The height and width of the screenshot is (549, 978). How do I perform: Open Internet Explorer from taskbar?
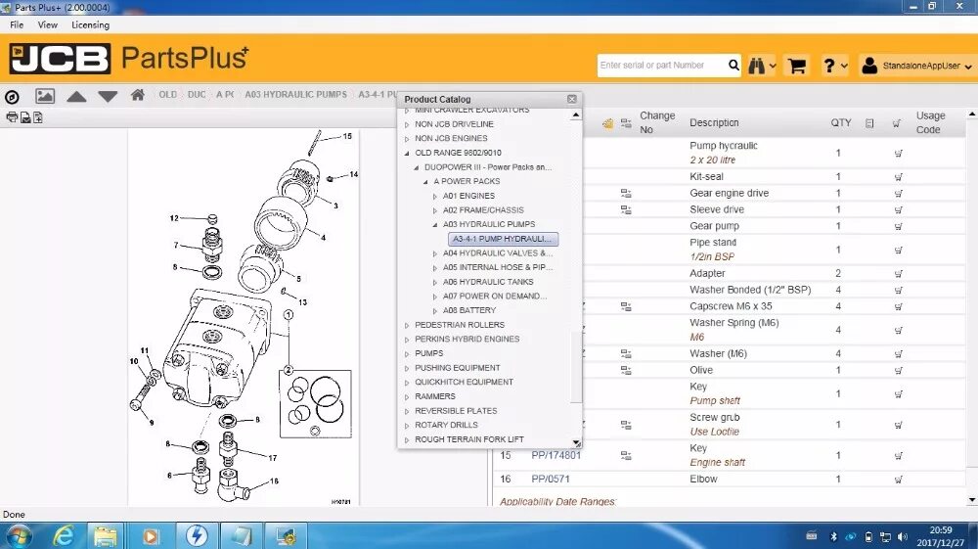pos(63,536)
